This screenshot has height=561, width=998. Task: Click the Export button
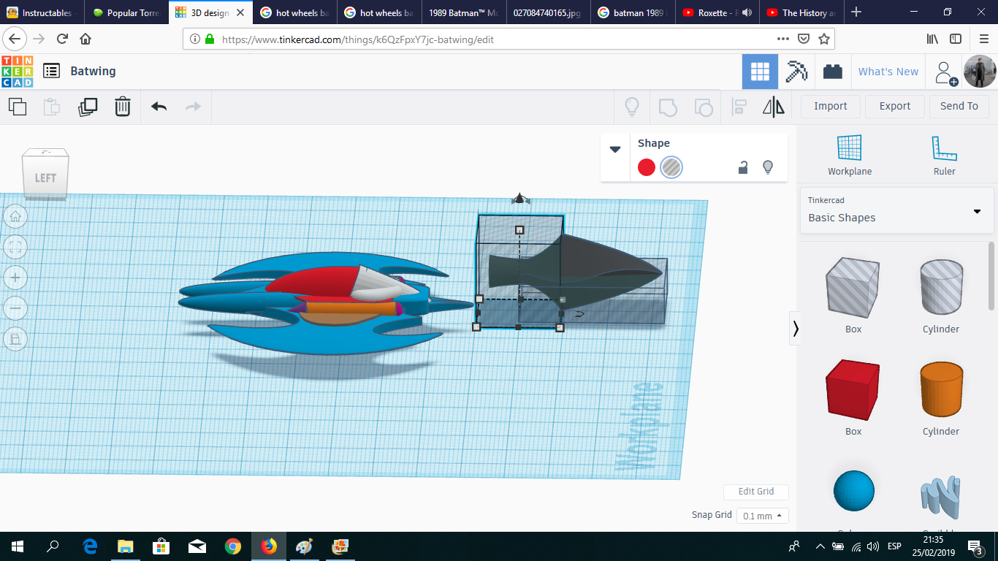895,107
